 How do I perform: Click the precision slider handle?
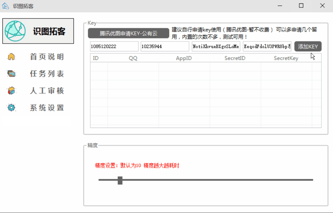pos(120,180)
